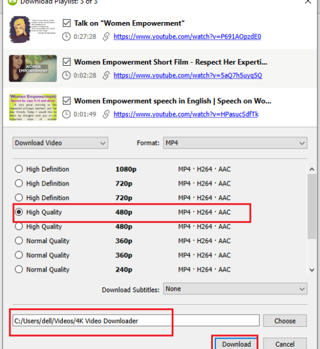Click the green app icon in title bar

click(12, 2)
